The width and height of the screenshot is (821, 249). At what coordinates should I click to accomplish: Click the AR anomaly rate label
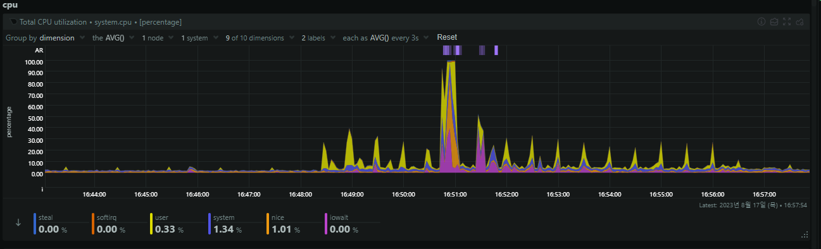(x=39, y=50)
